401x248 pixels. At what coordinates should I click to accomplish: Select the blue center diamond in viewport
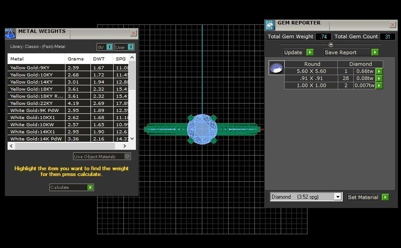[202, 129]
